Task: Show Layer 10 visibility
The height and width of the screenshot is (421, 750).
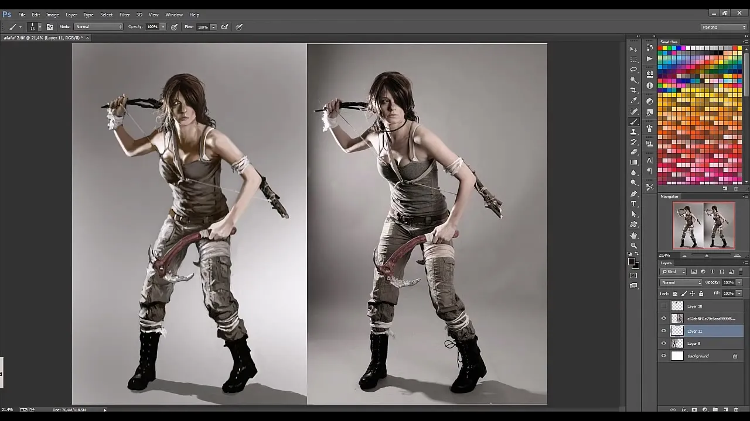Action: [x=664, y=306]
